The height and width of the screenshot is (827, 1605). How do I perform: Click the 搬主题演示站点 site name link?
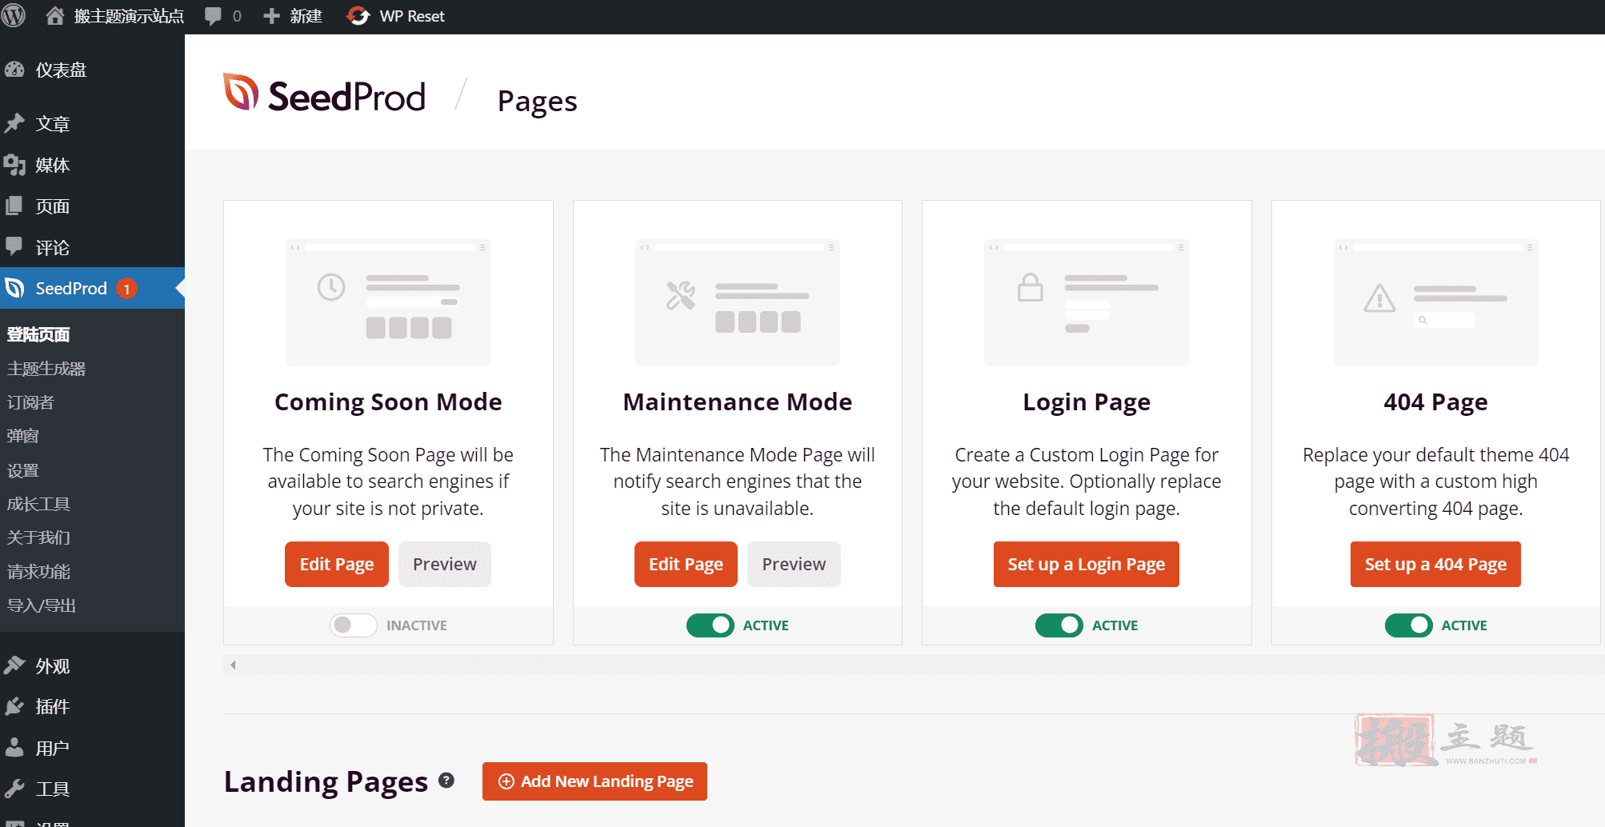129,16
